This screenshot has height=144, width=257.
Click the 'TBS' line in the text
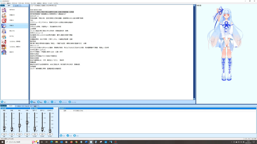click(32, 20)
